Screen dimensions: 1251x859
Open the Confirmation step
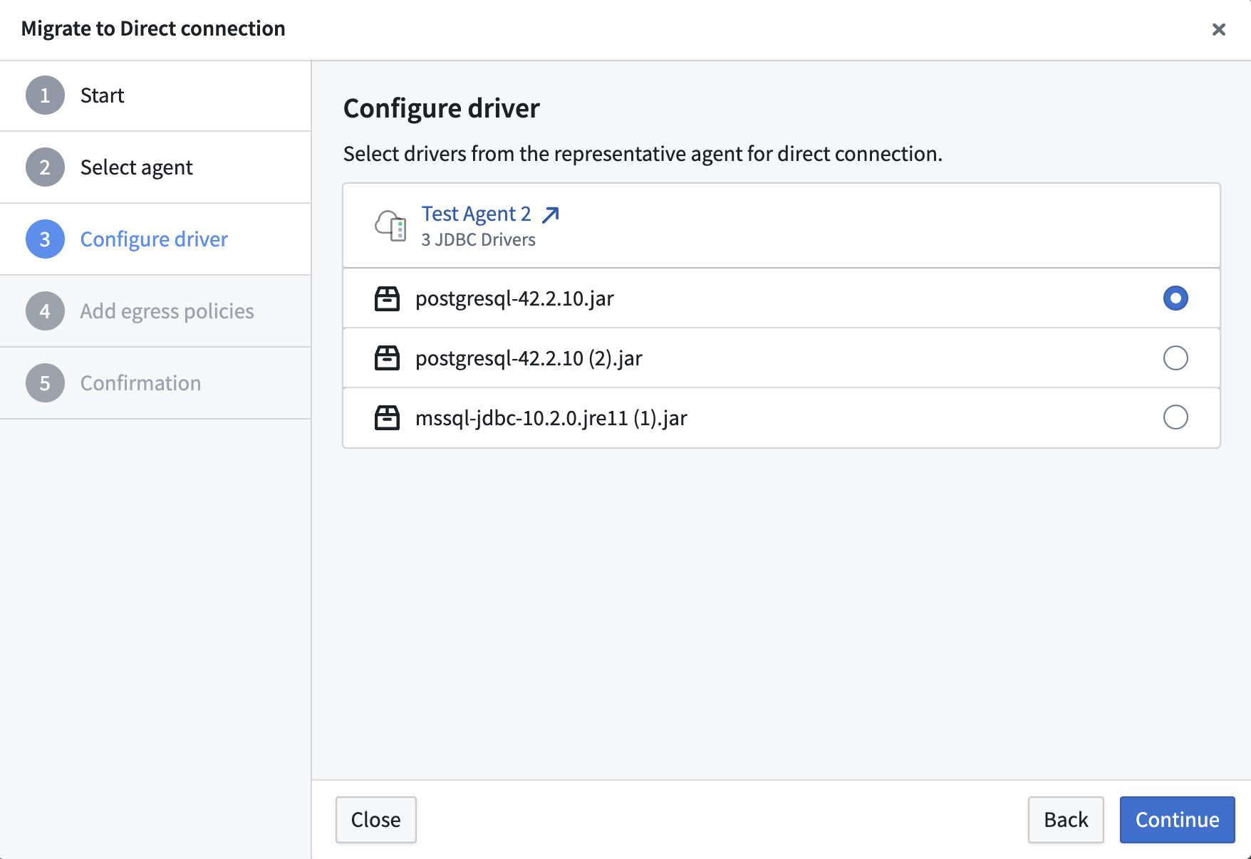click(x=140, y=383)
